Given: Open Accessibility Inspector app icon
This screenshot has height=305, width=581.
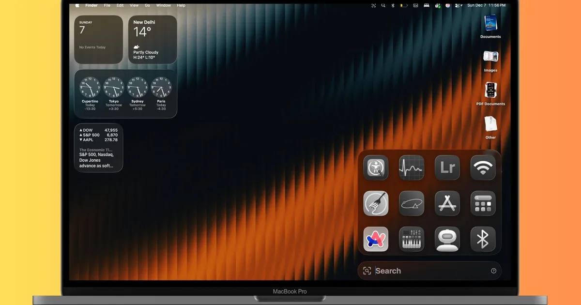Looking at the screenshot, I should click(x=376, y=168).
